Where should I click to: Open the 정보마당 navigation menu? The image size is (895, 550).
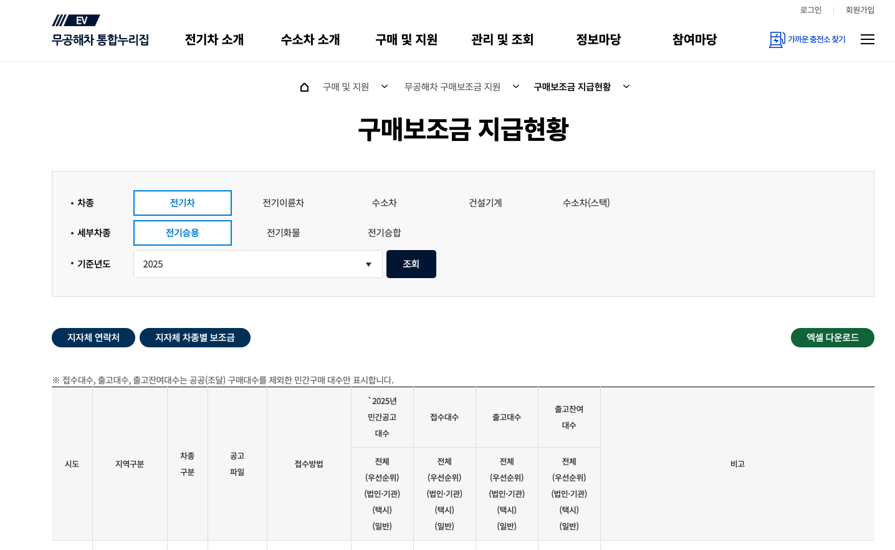coord(598,39)
